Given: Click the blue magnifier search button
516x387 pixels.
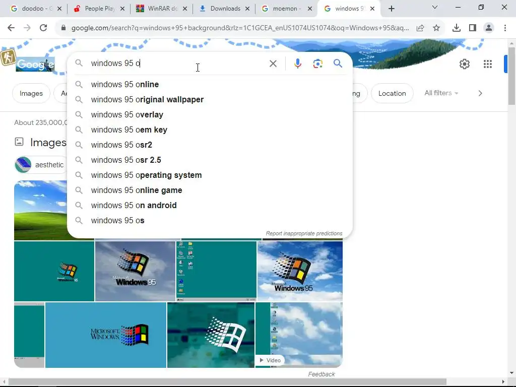Looking at the screenshot, I should 338,63.
